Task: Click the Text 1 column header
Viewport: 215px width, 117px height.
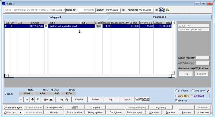Action: tap(64, 23)
